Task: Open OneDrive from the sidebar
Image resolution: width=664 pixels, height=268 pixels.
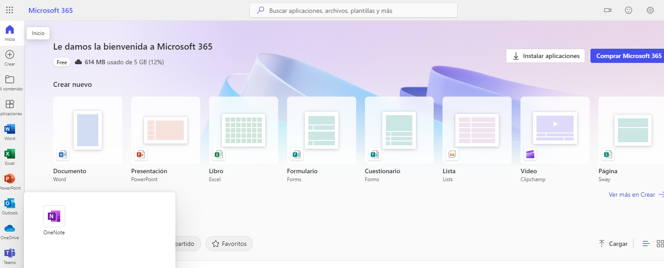Action: pyautogui.click(x=10, y=232)
